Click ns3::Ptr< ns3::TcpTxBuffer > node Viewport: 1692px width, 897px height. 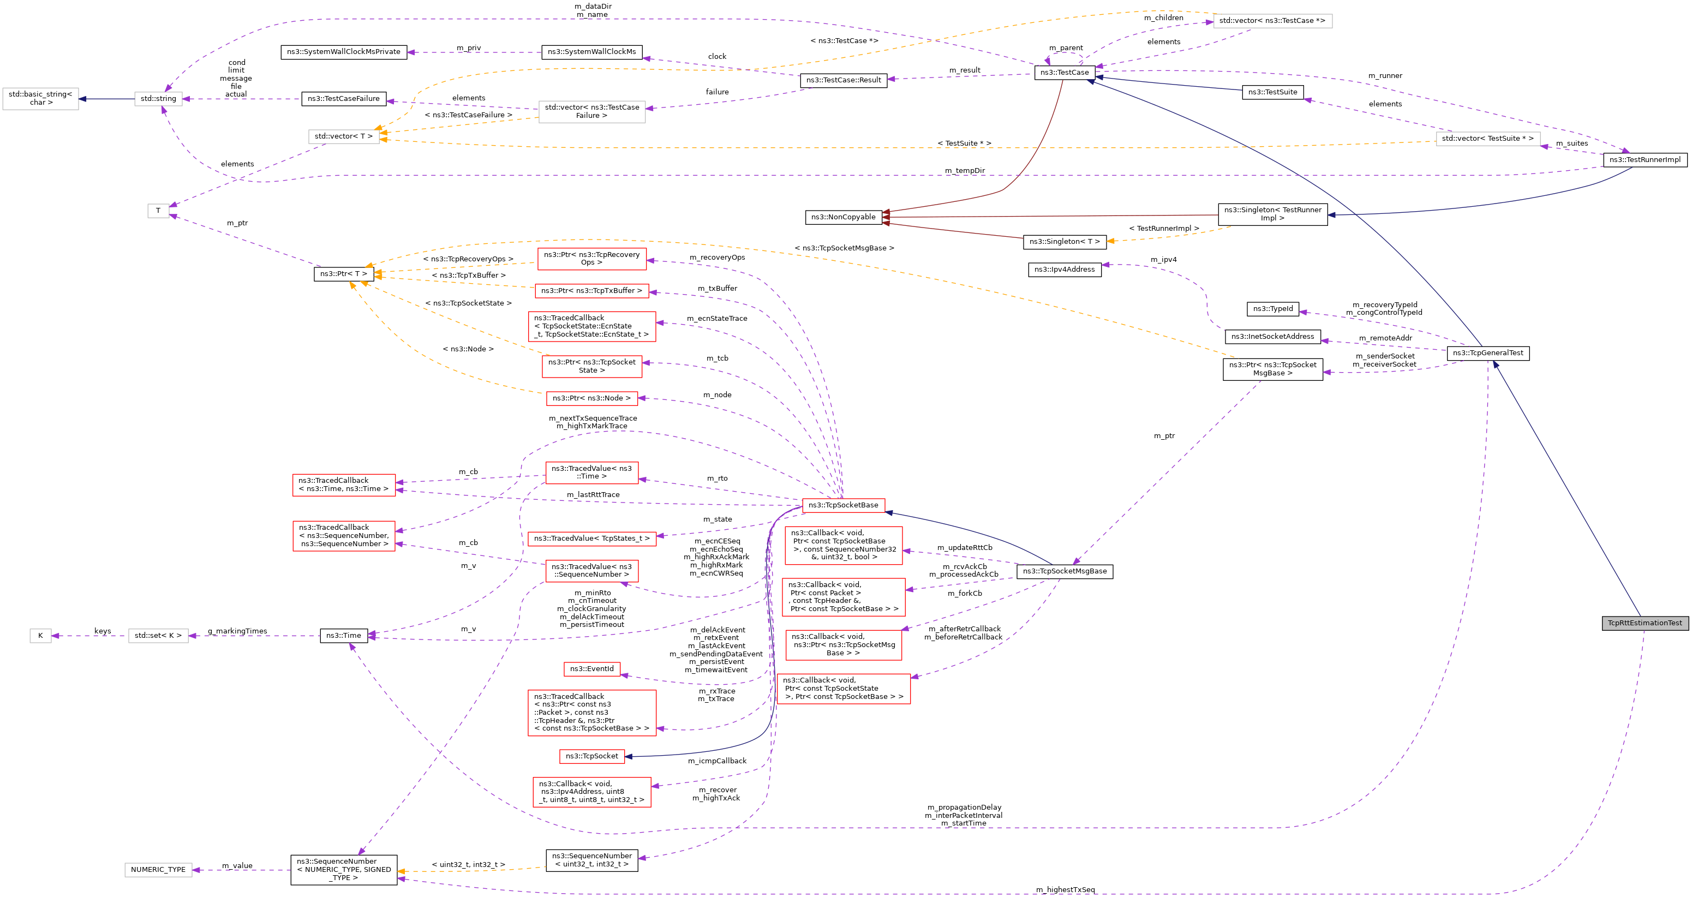pyautogui.click(x=591, y=291)
